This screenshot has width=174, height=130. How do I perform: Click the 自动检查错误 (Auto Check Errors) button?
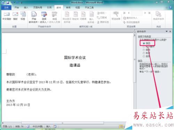131,22
